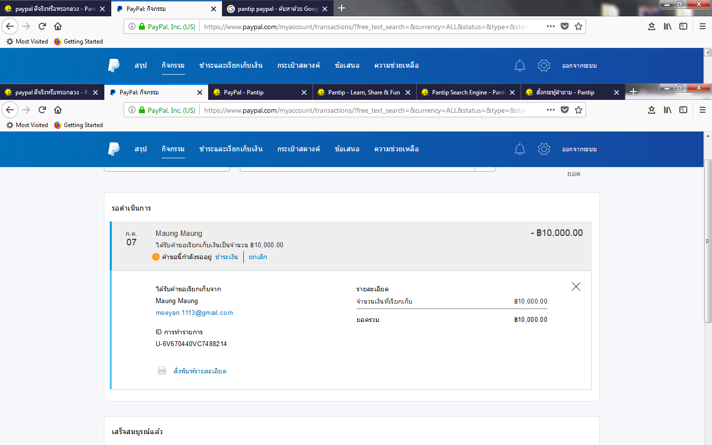Screen dimensions: 712x445
Task: Click the front window address bar URL
Action: click(x=366, y=110)
